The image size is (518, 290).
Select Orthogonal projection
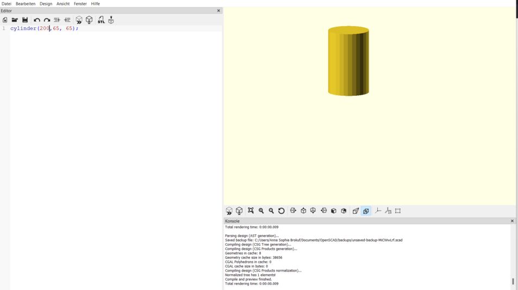tap(366, 211)
